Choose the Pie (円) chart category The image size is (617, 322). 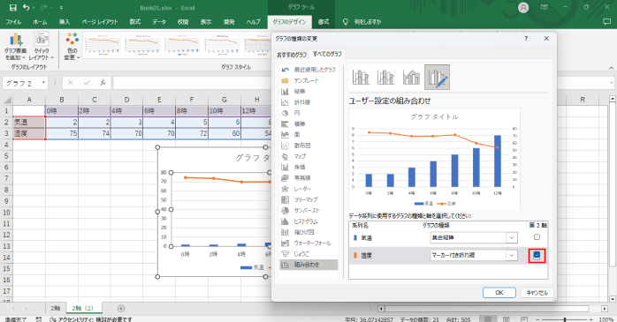(x=308, y=113)
